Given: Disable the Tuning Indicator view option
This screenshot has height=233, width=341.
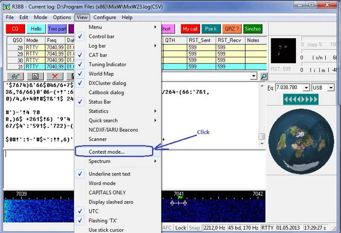Looking at the screenshot, I should point(107,64).
